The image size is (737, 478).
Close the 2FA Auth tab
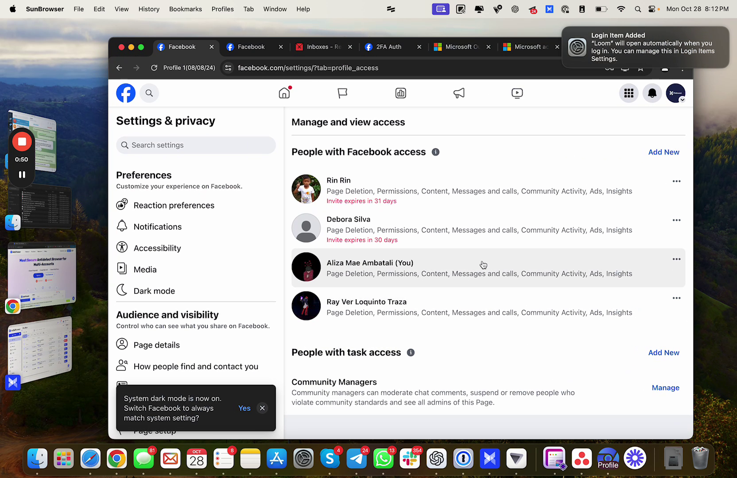tap(419, 47)
